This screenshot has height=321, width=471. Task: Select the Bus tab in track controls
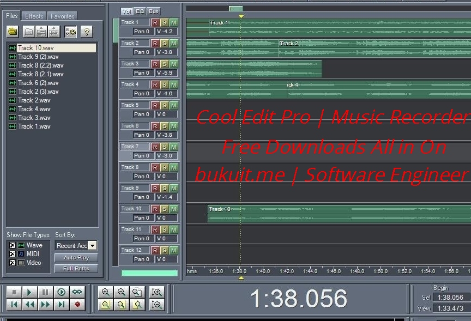pyautogui.click(x=154, y=11)
